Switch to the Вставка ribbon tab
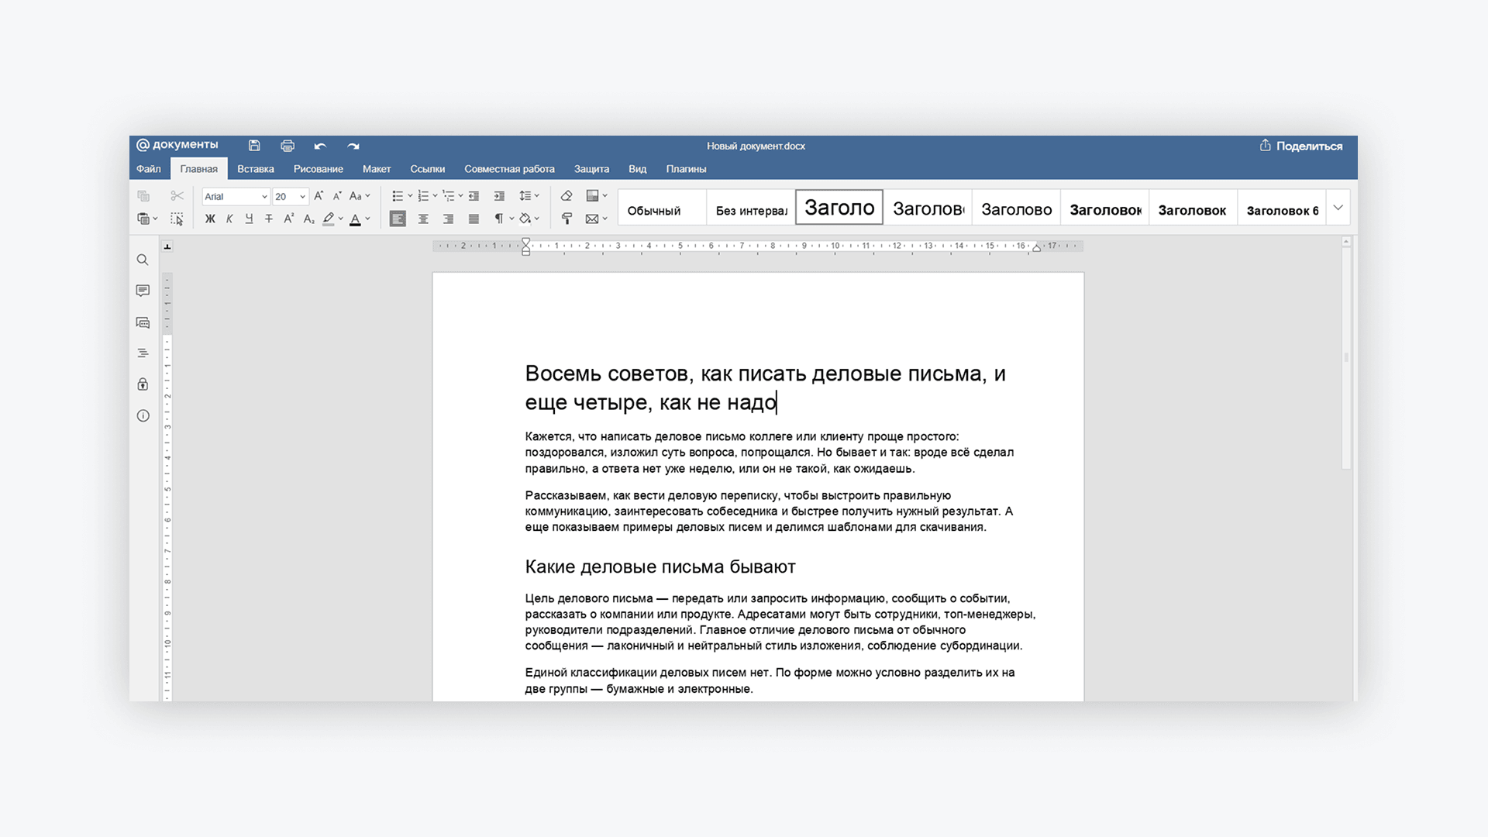 coord(255,168)
